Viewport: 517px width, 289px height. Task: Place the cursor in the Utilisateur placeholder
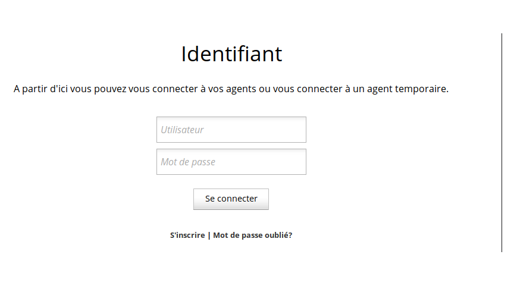point(182,130)
